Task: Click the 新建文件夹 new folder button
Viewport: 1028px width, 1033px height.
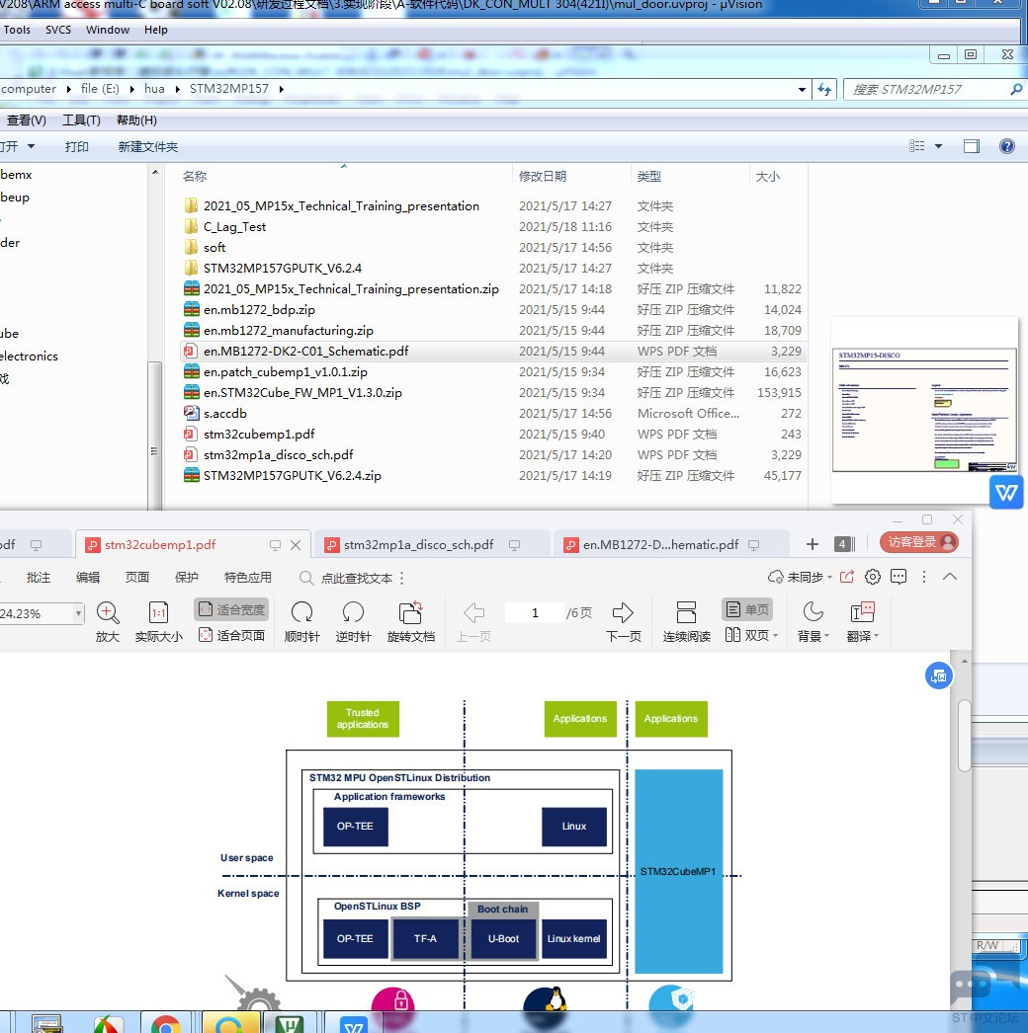Action: [147, 146]
